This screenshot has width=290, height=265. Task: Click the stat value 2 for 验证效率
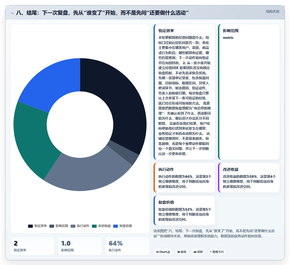(16, 243)
